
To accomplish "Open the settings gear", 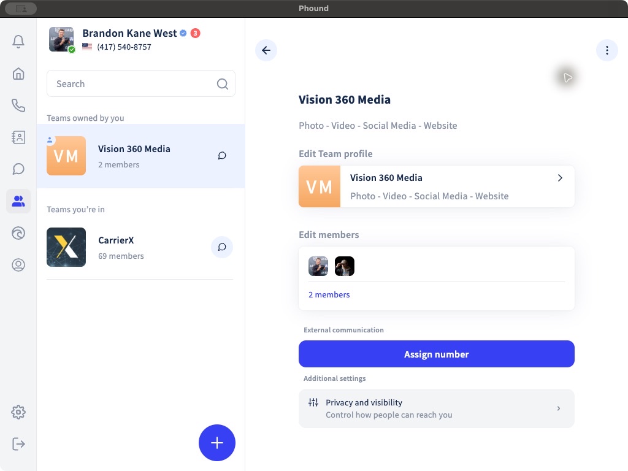I will coord(18,412).
